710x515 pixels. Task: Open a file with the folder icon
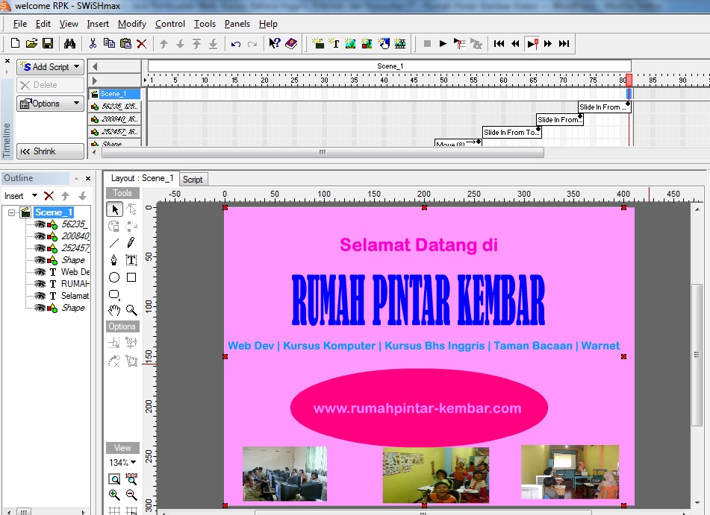click(x=31, y=43)
